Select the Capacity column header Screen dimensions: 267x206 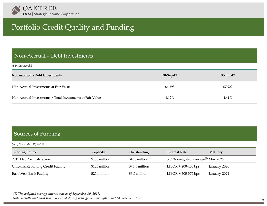tap(98, 152)
